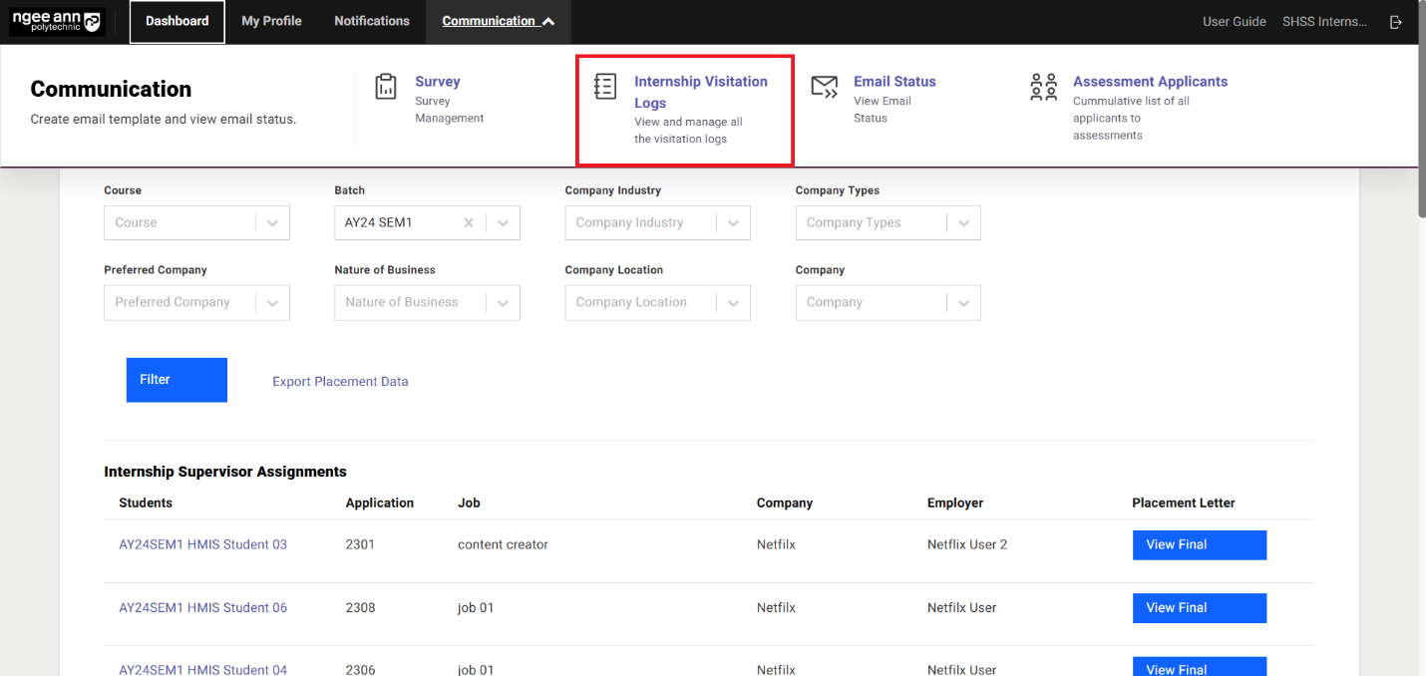Click the Internship Visitation Logs notebook icon
The width and height of the screenshot is (1426, 676).
(x=605, y=87)
